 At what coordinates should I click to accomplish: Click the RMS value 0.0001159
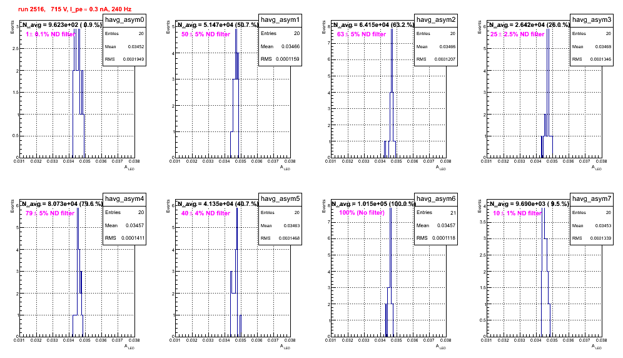(x=288, y=59)
